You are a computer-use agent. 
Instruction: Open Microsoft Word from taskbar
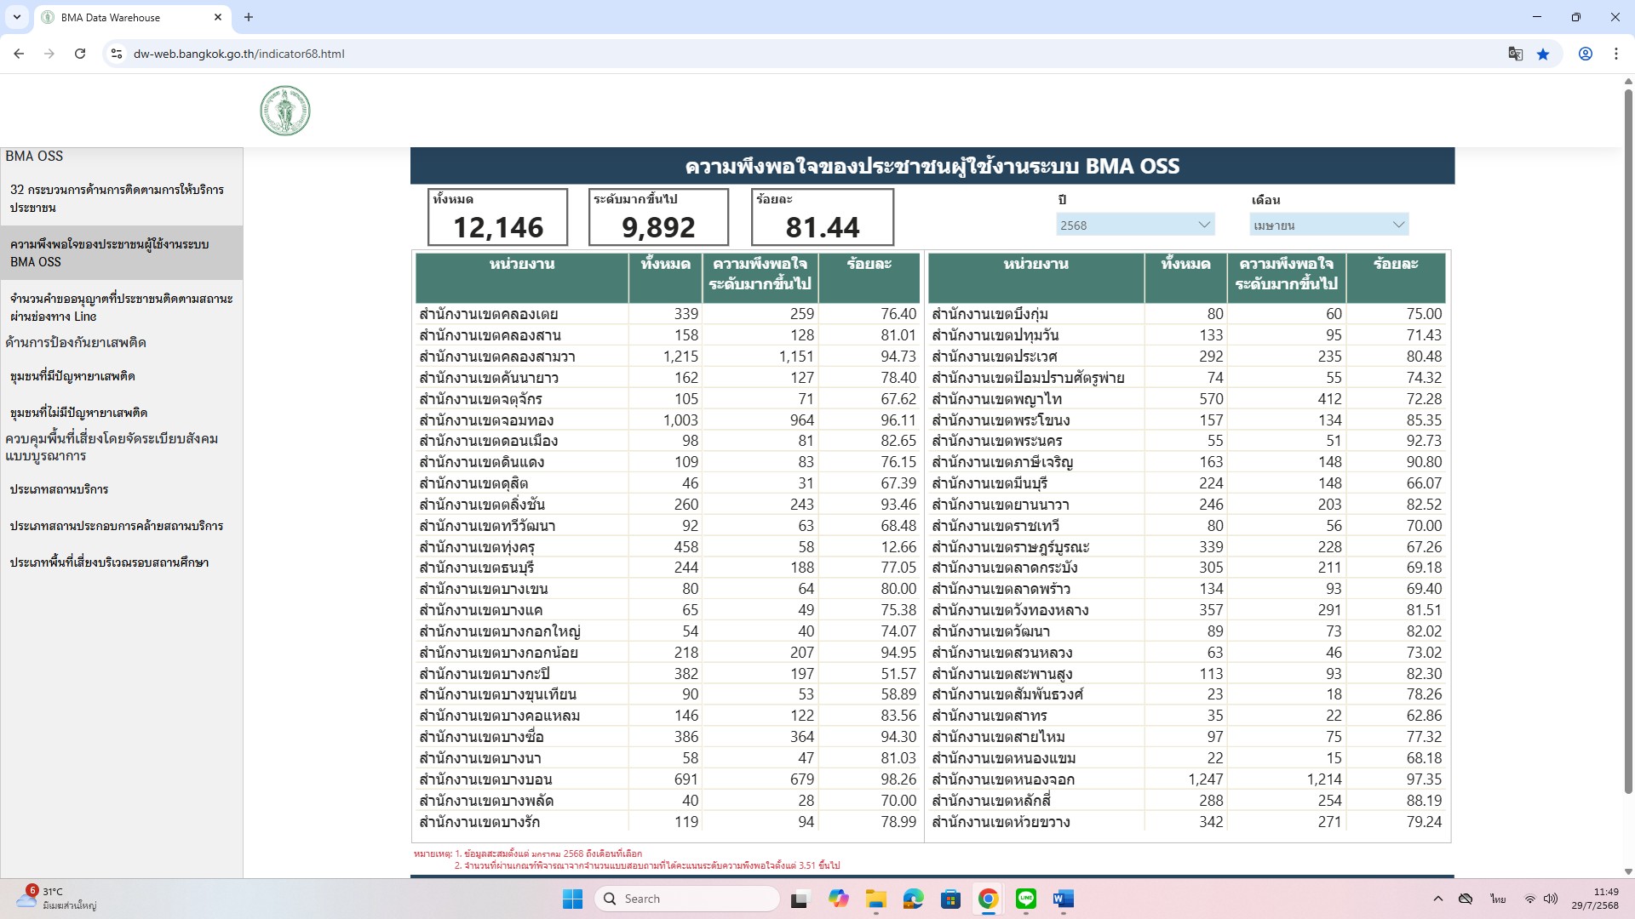(1064, 899)
